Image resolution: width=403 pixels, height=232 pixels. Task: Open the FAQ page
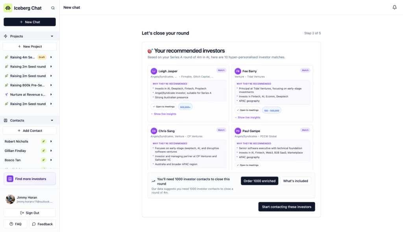(x=15, y=224)
